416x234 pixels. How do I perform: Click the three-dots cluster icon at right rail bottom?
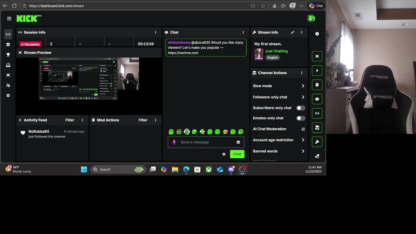click(317, 156)
